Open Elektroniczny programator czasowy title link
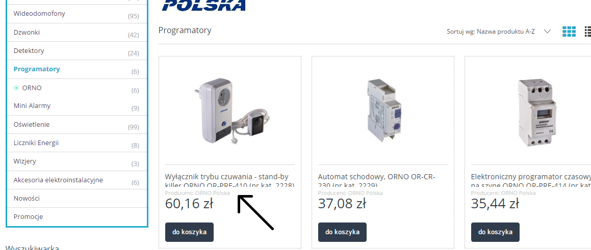The image size is (591, 250). click(x=531, y=181)
